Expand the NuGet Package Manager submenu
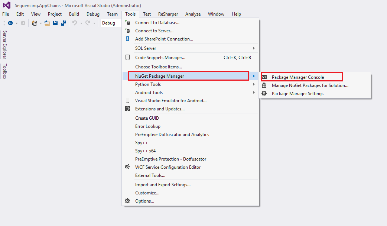 tap(191, 76)
